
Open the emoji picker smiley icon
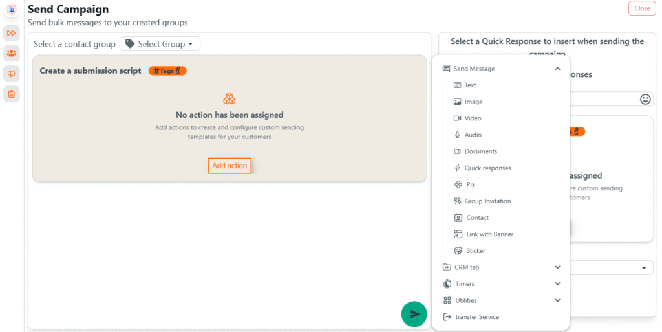645,99
